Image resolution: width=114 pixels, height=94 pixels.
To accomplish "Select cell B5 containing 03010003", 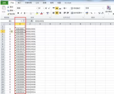I will (x=20, y=37).
